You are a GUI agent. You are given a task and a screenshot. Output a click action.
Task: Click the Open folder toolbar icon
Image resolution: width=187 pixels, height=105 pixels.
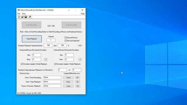point(22,17)
